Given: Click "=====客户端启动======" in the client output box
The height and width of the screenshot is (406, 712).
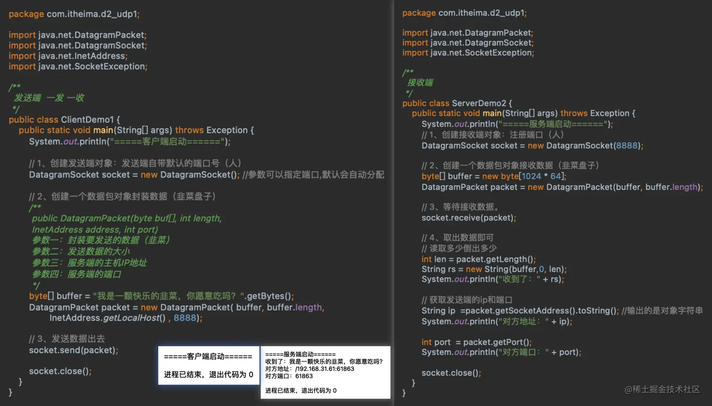Looking at the screenshot, I should click(208, 357).
